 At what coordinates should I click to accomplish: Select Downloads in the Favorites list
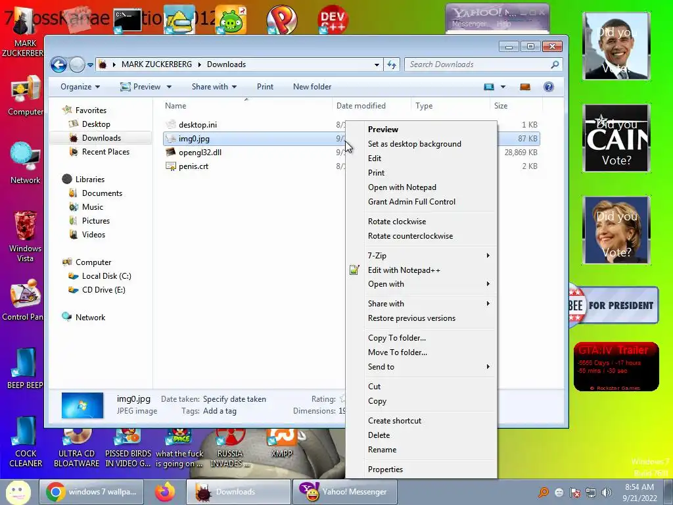[x=101, y=138]
